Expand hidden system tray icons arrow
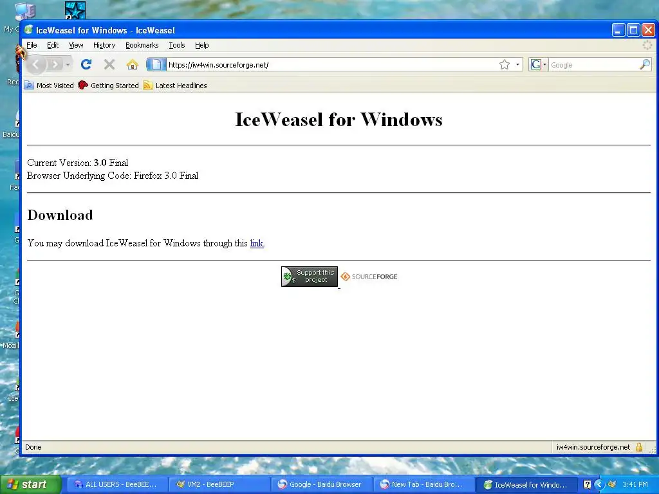The height and width of the screenshot is (494, 659). pos(599,484)
